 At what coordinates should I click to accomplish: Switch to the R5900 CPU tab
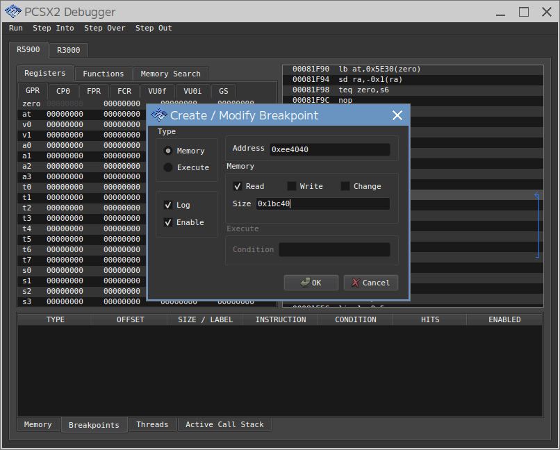pyautogui.click(x=28, y=49)
